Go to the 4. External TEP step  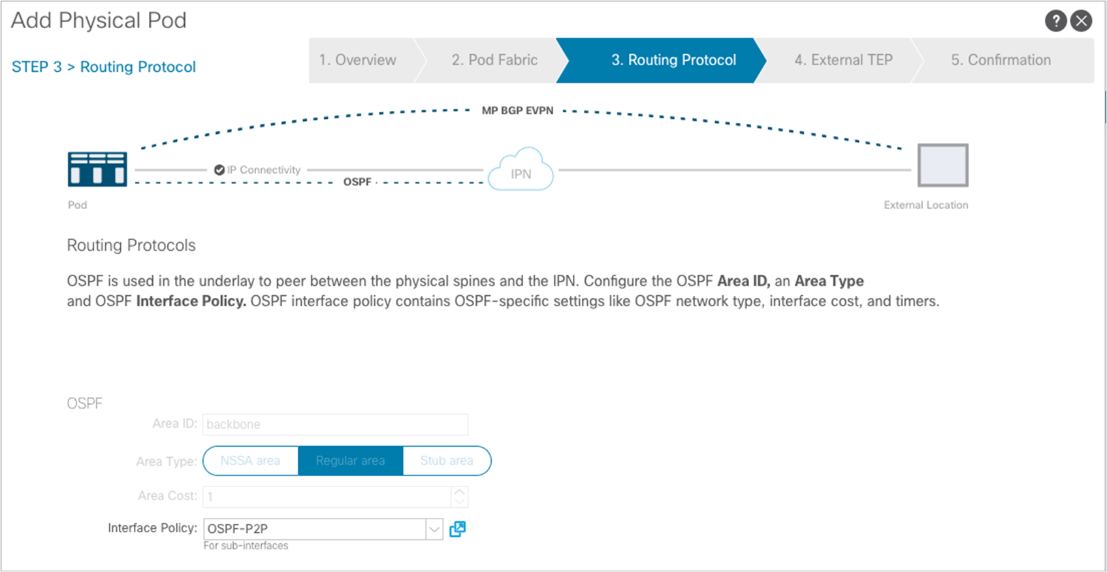(843, 60)
